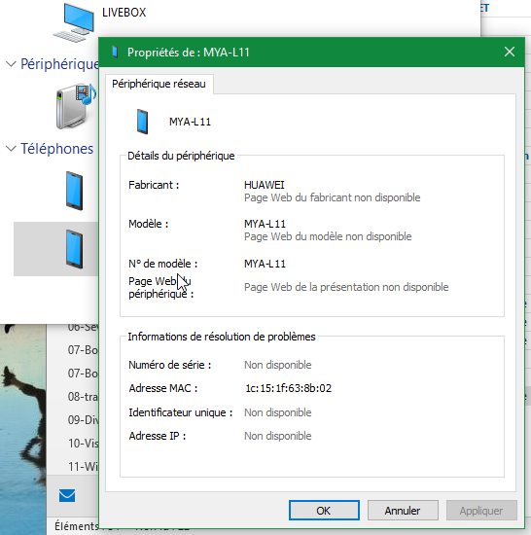Click 'Page Web de la présentation non disponible'
This screenshot has width=531, height=535.
click(346, 287)
